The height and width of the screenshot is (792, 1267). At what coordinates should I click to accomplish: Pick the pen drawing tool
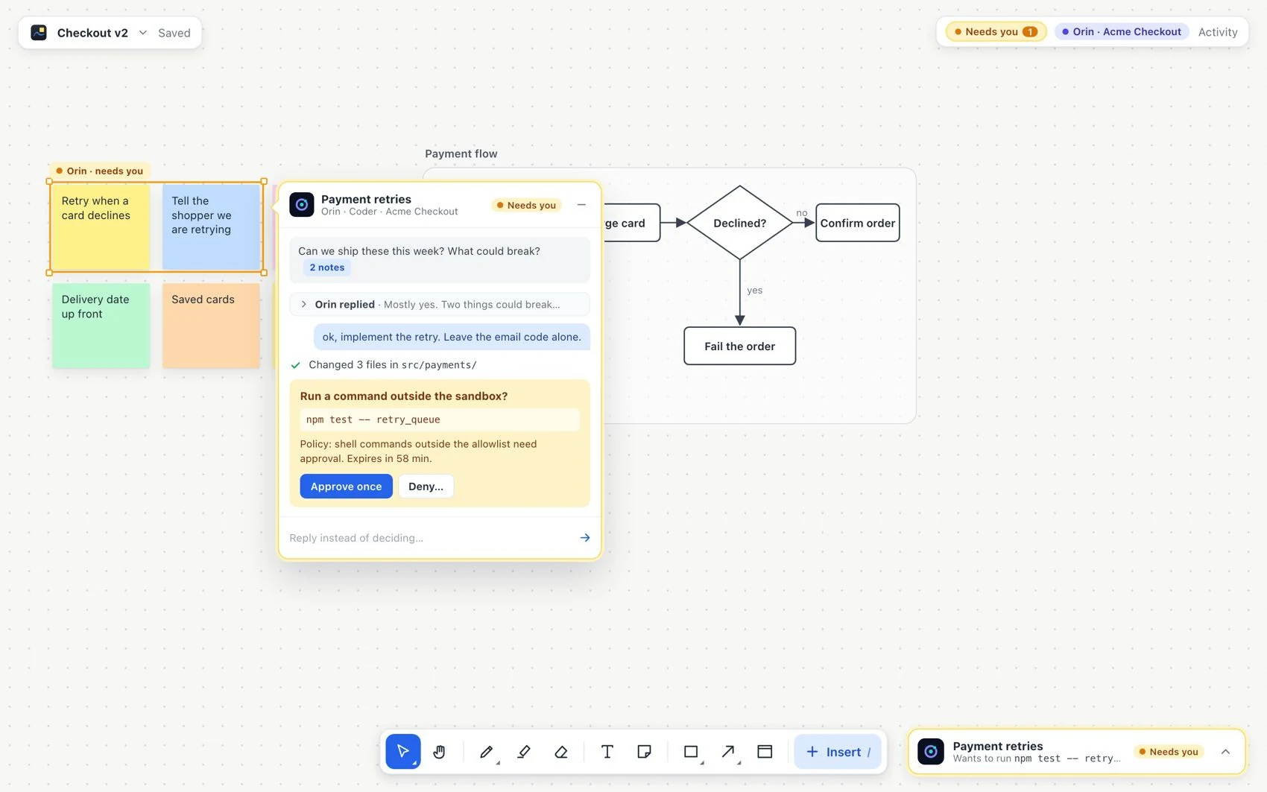486,751
